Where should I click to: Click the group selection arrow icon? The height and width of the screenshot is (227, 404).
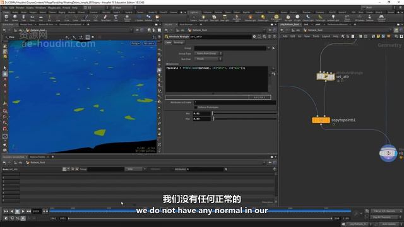point(273,48)
